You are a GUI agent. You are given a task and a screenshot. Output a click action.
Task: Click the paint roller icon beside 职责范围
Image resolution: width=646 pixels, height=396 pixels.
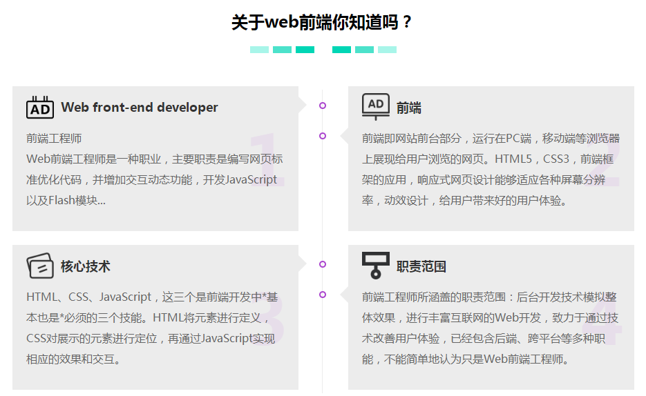click(x=376, y=265)
